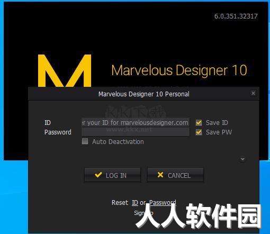Uncheck the Save PW checkbox

pyautogui.click(x=199, y=132)
